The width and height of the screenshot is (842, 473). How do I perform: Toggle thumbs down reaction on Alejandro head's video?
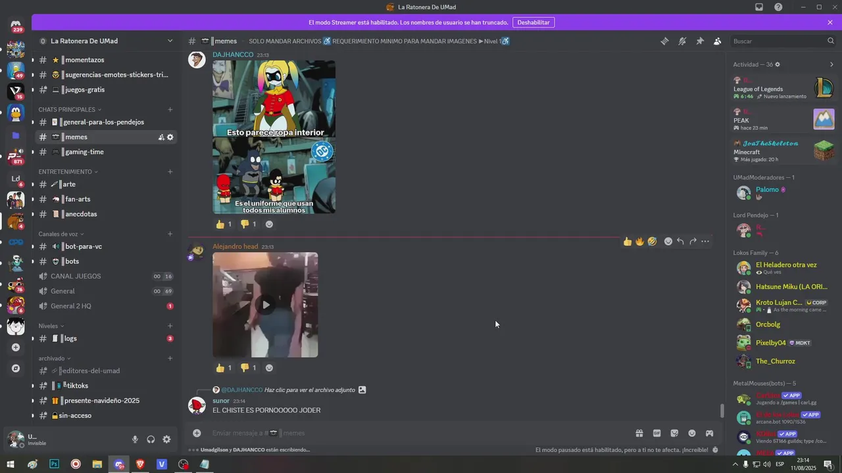point(248,368)
